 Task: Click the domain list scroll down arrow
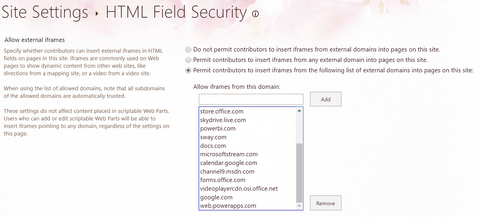click(299, 206)
